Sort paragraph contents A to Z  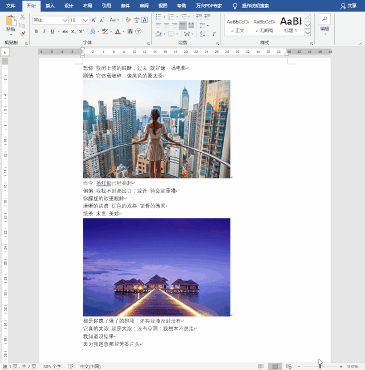point(202,34)
